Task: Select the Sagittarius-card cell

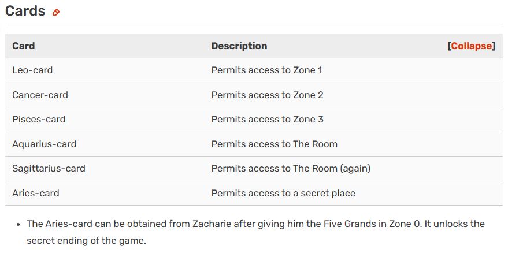Action: click(x=49, y=169)
